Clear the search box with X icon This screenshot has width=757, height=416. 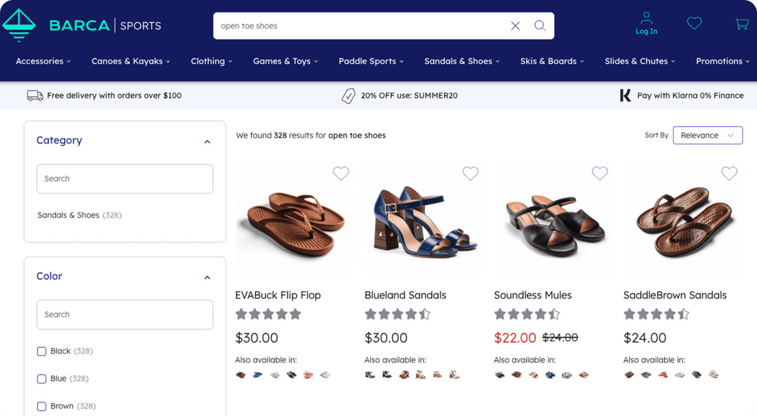point(515,26)
